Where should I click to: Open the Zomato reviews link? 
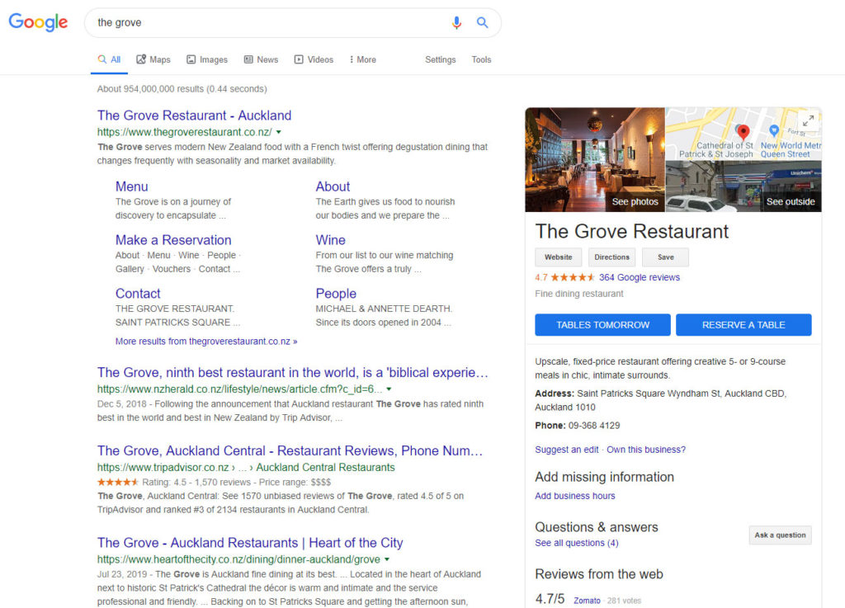click(x=587, y=601)
